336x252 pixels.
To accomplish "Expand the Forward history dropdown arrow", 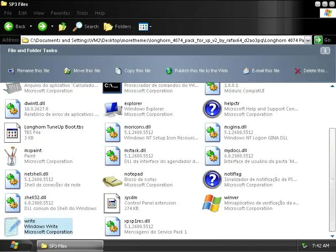I will coord(52,26).
